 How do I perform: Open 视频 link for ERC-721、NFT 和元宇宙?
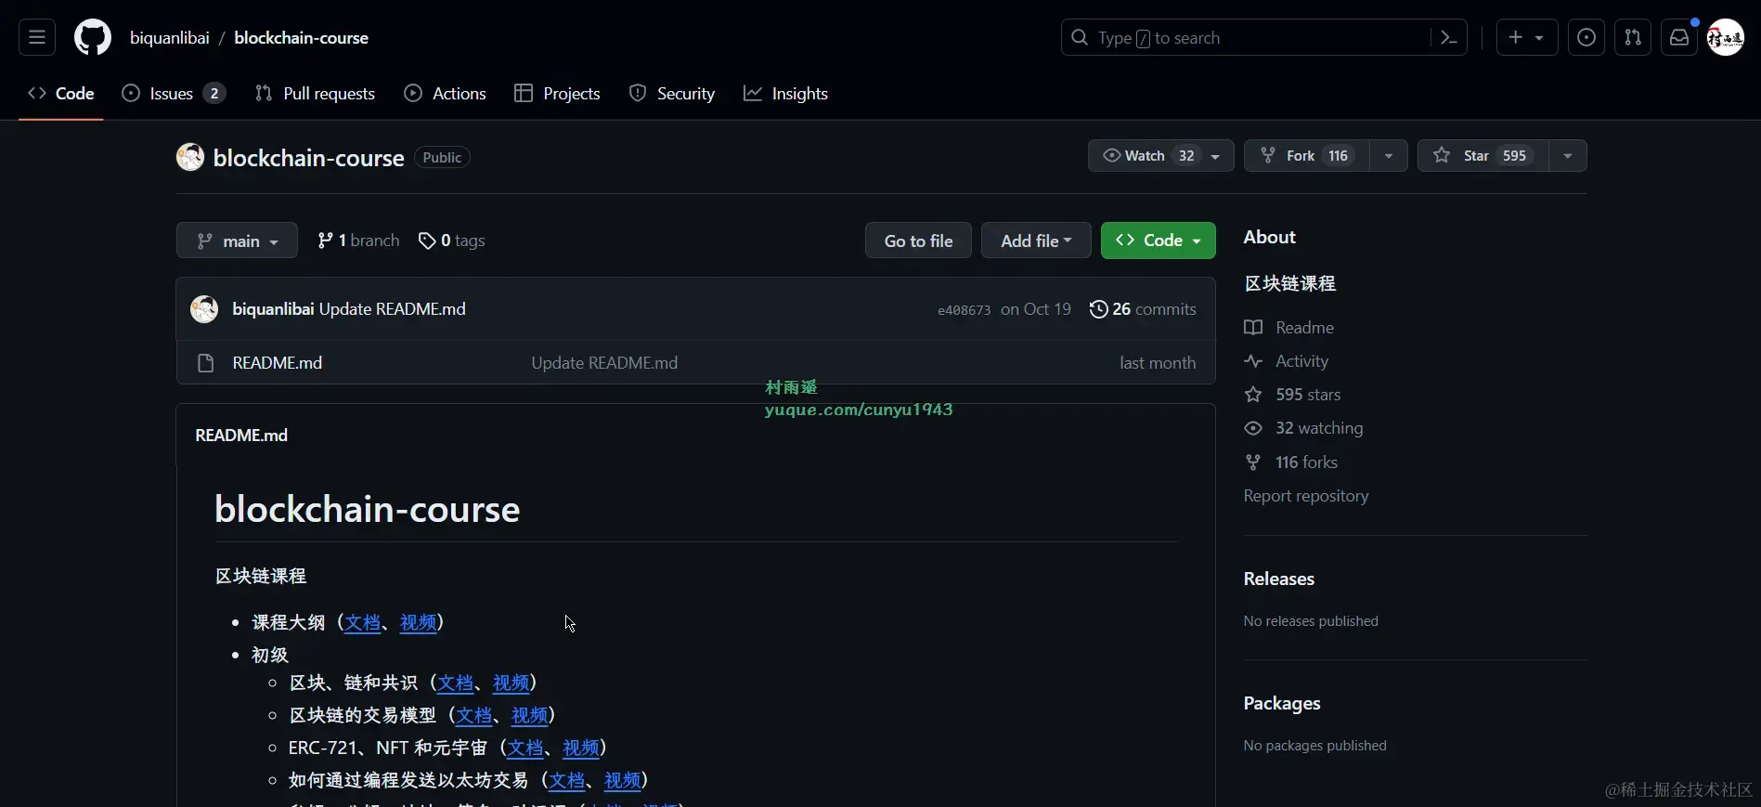pos(581,748)
